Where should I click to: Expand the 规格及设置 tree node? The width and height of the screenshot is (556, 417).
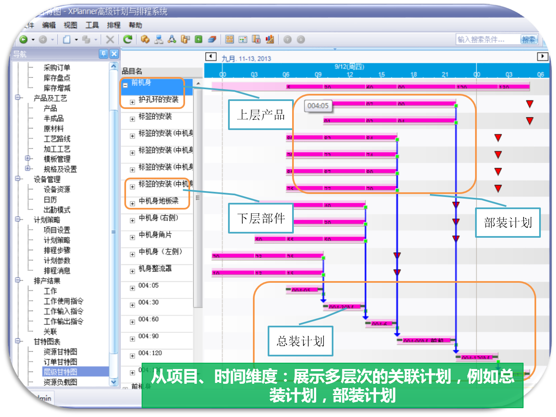(x=28, y=168)
